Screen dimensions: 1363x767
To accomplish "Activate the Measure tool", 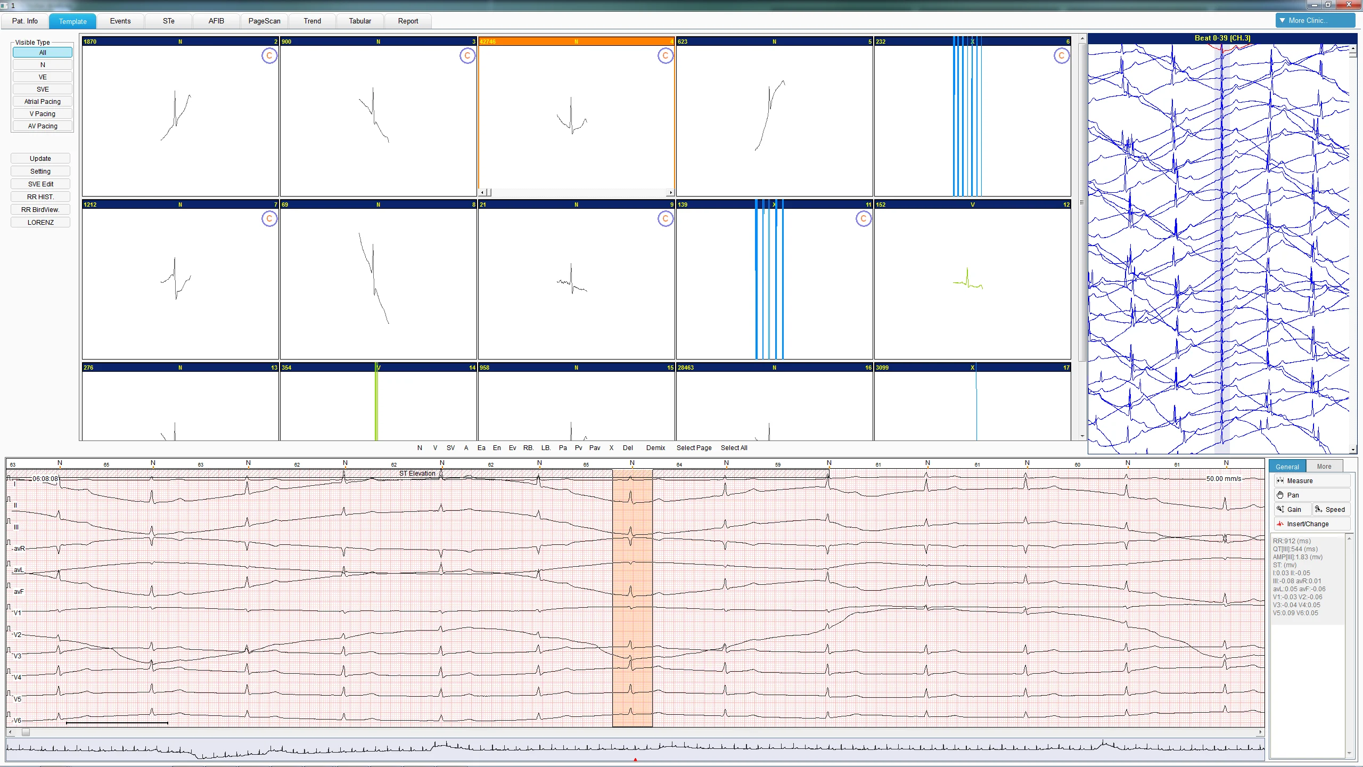I will pyautogui.click(x=1311, y=480).
